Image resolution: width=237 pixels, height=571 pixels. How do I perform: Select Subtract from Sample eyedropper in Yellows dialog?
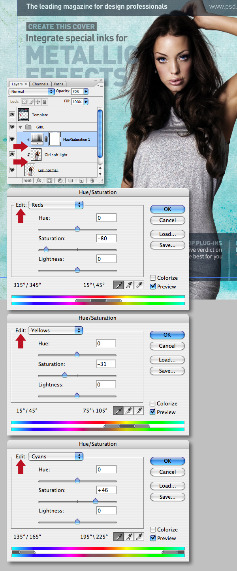click(139, 411)
